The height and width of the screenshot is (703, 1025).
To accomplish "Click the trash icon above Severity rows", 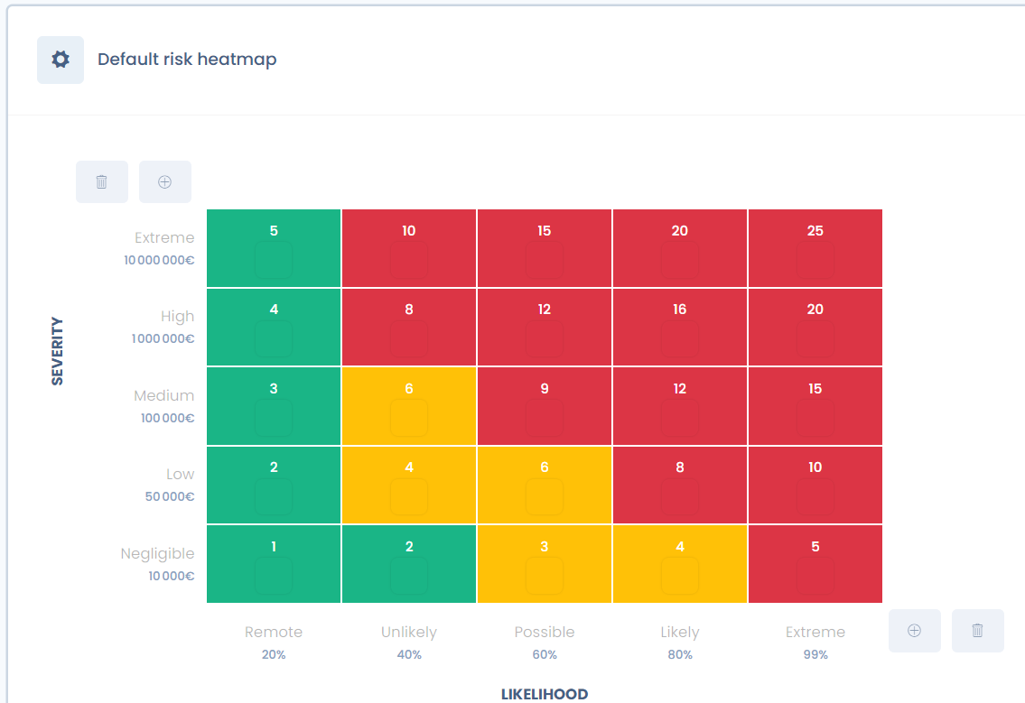I will tap(102, 181).
